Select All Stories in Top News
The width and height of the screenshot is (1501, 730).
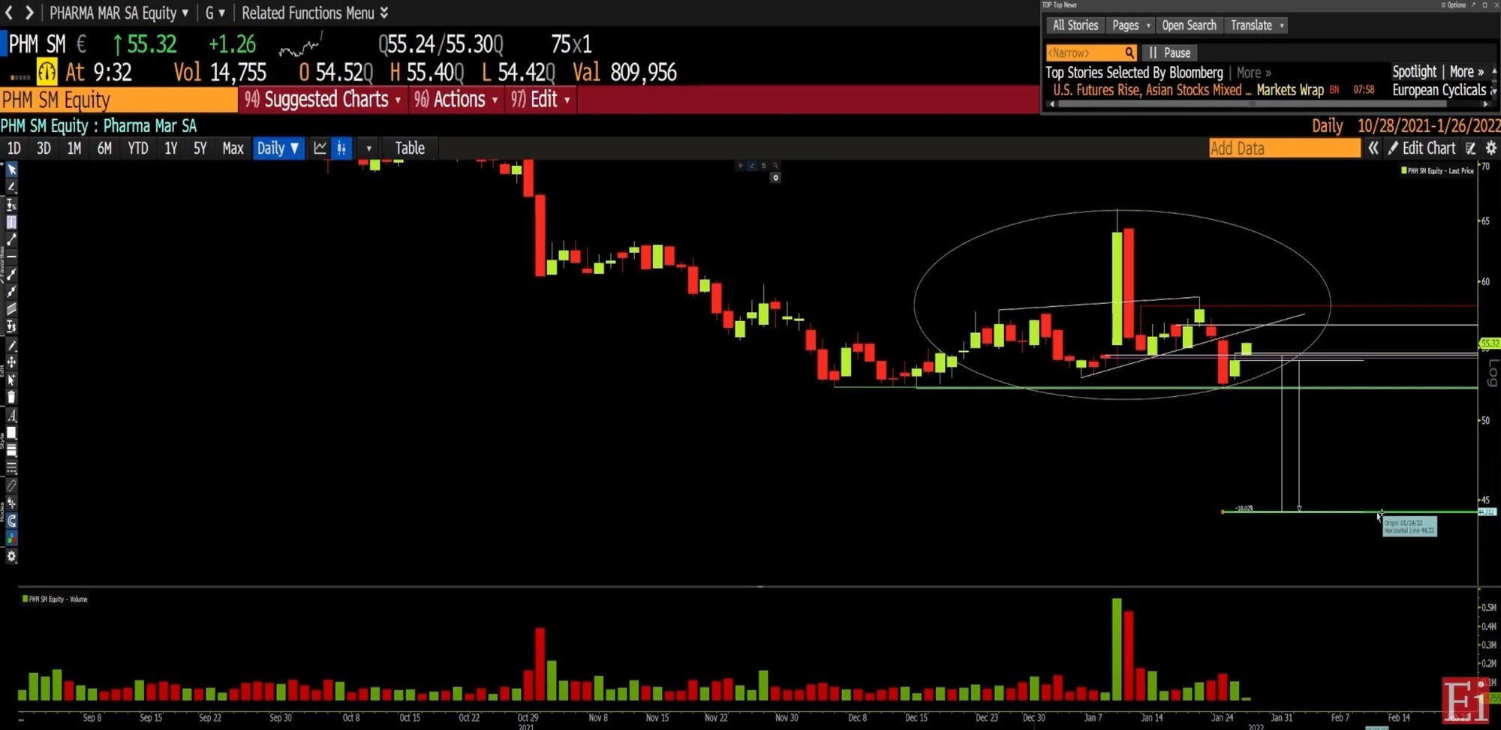pyautogui.click(x=1075, y=26)
